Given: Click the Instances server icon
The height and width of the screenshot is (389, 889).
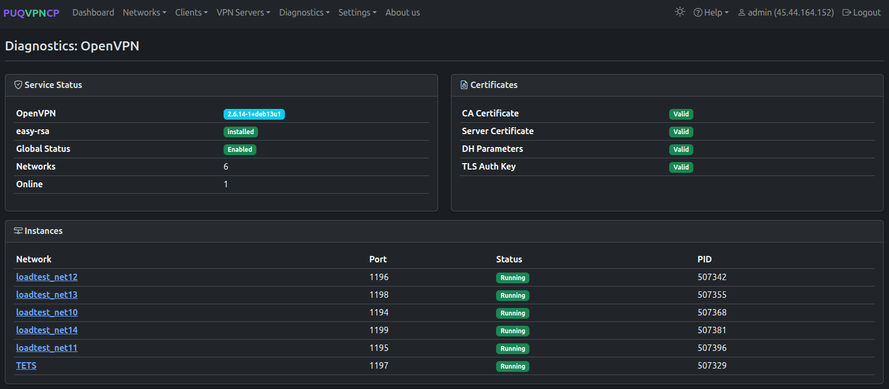Looking at the screenshot, I should tap(18, 231).
